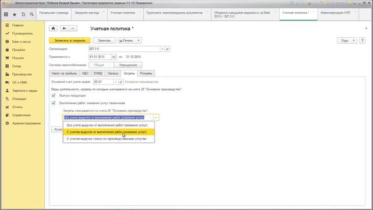This screenshot has height=210, width=373.
Task: Open Отчеты section in sidebar
Action: pos(17,107)
